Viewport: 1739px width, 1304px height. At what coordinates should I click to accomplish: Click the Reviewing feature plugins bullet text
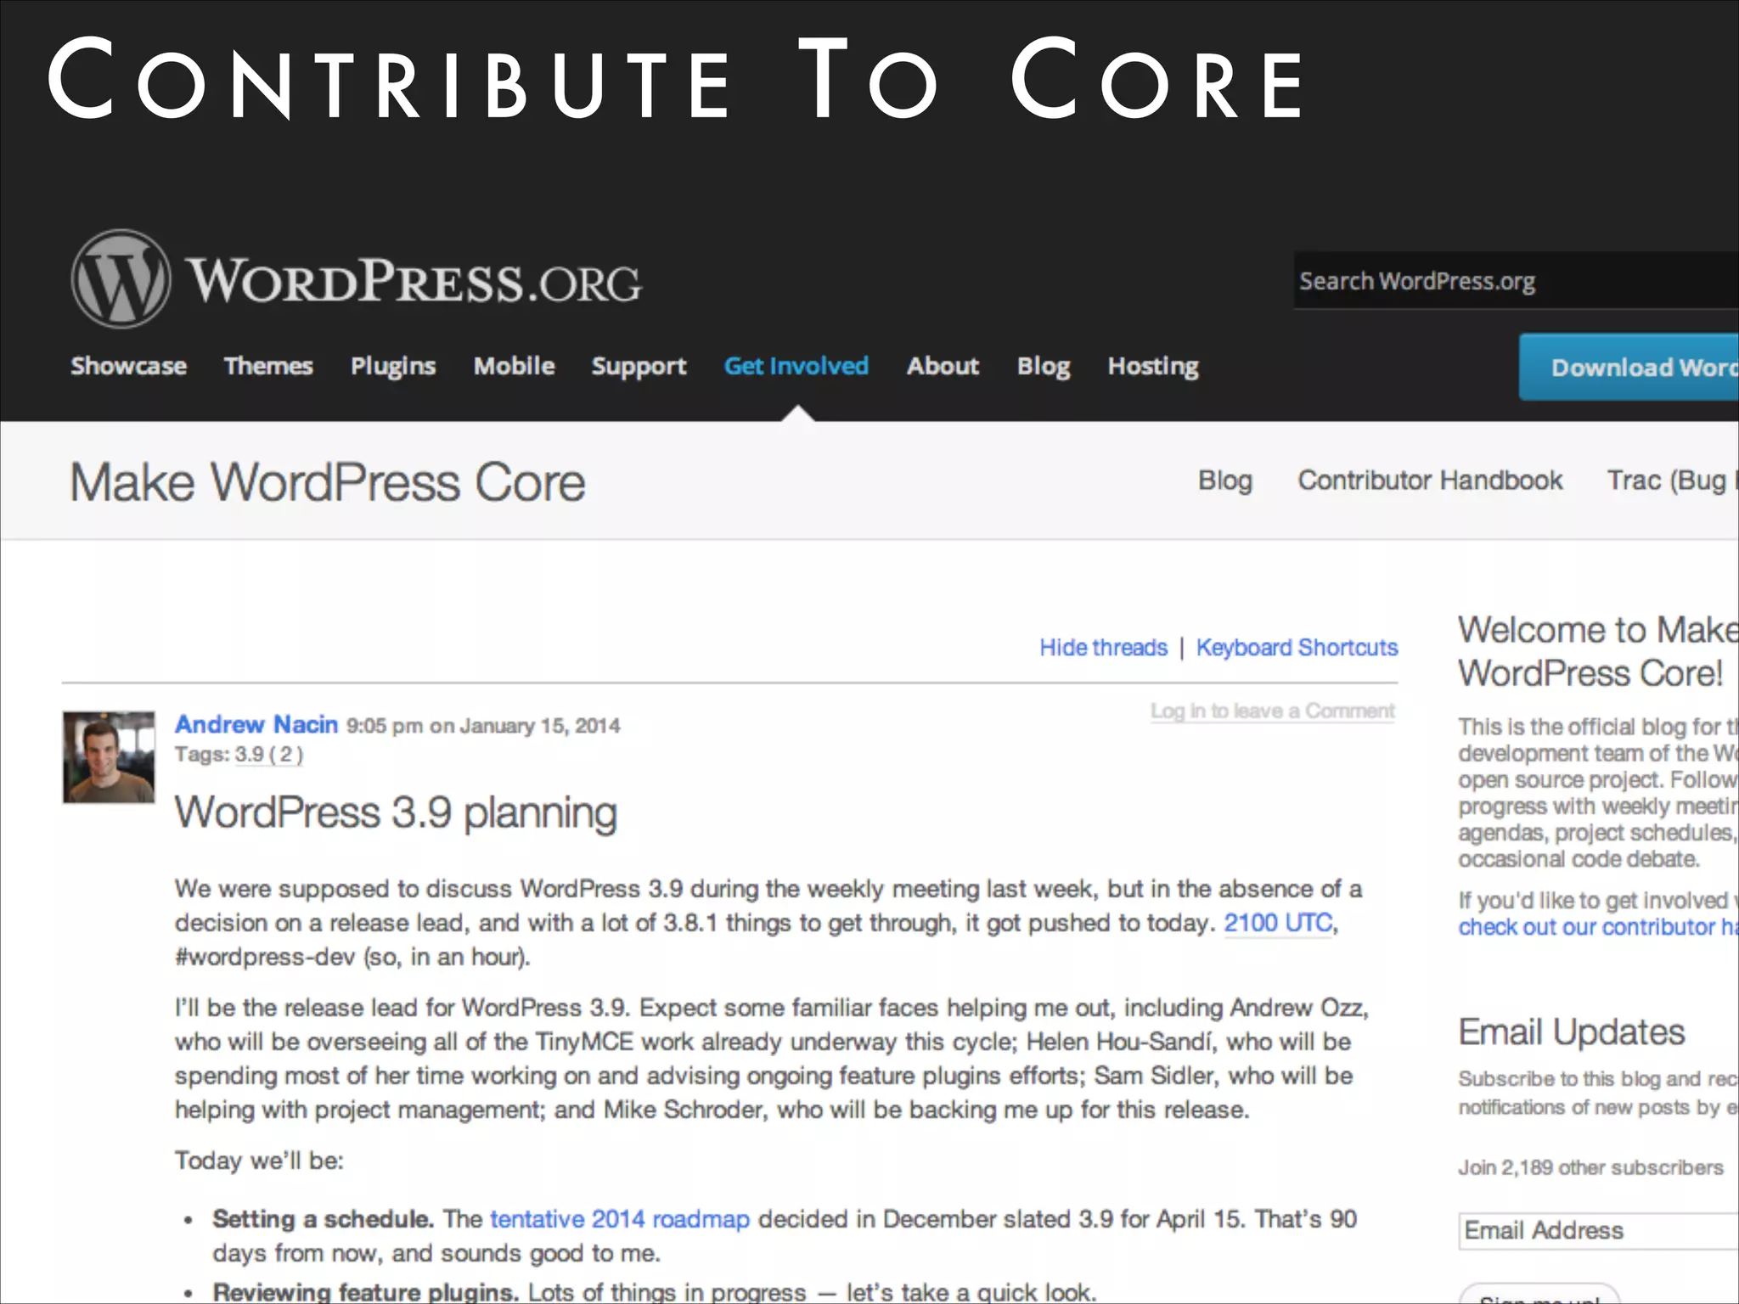pyautogui.click(x=366, y=1292)
